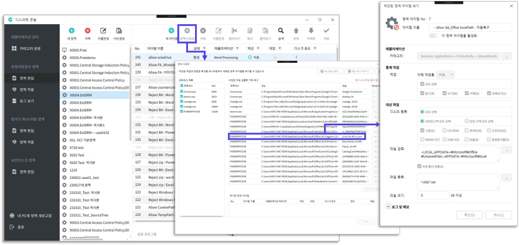
Task: Click the 복사 icon in the item toolbar
Action: 250,31
